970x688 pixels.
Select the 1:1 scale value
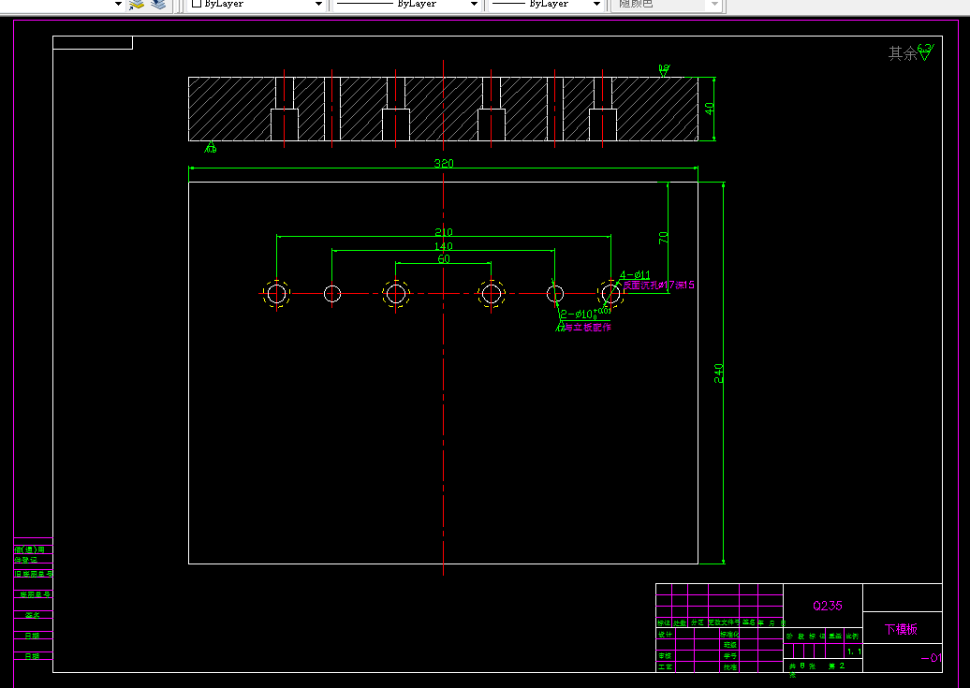tap(854, 651)
